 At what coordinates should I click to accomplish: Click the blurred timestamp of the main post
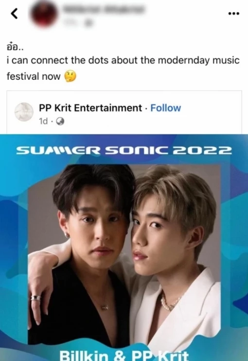pyautogui.click(x=70, y=22)
